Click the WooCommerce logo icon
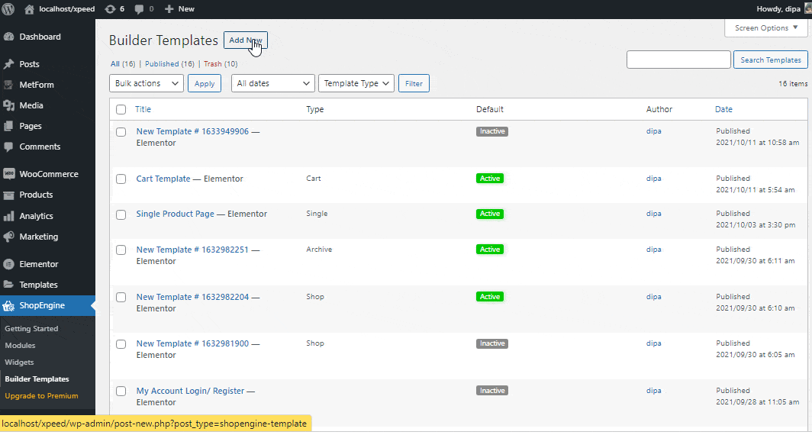This screenshot has height=435, width=812. (9, 175)
